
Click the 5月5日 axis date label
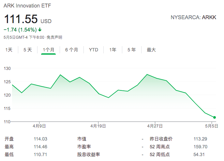click(212, 126)
